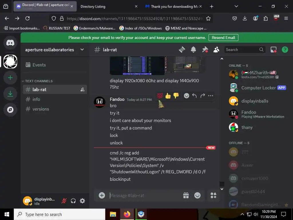Reply to Fandoo message arrow icon
The width and height of the screenshot is (293, 220).
(x=194, y=96)
